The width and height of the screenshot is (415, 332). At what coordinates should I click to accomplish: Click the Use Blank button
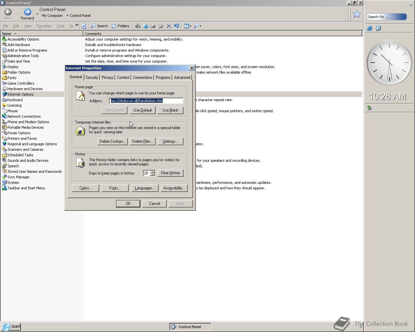pos(170,110)
